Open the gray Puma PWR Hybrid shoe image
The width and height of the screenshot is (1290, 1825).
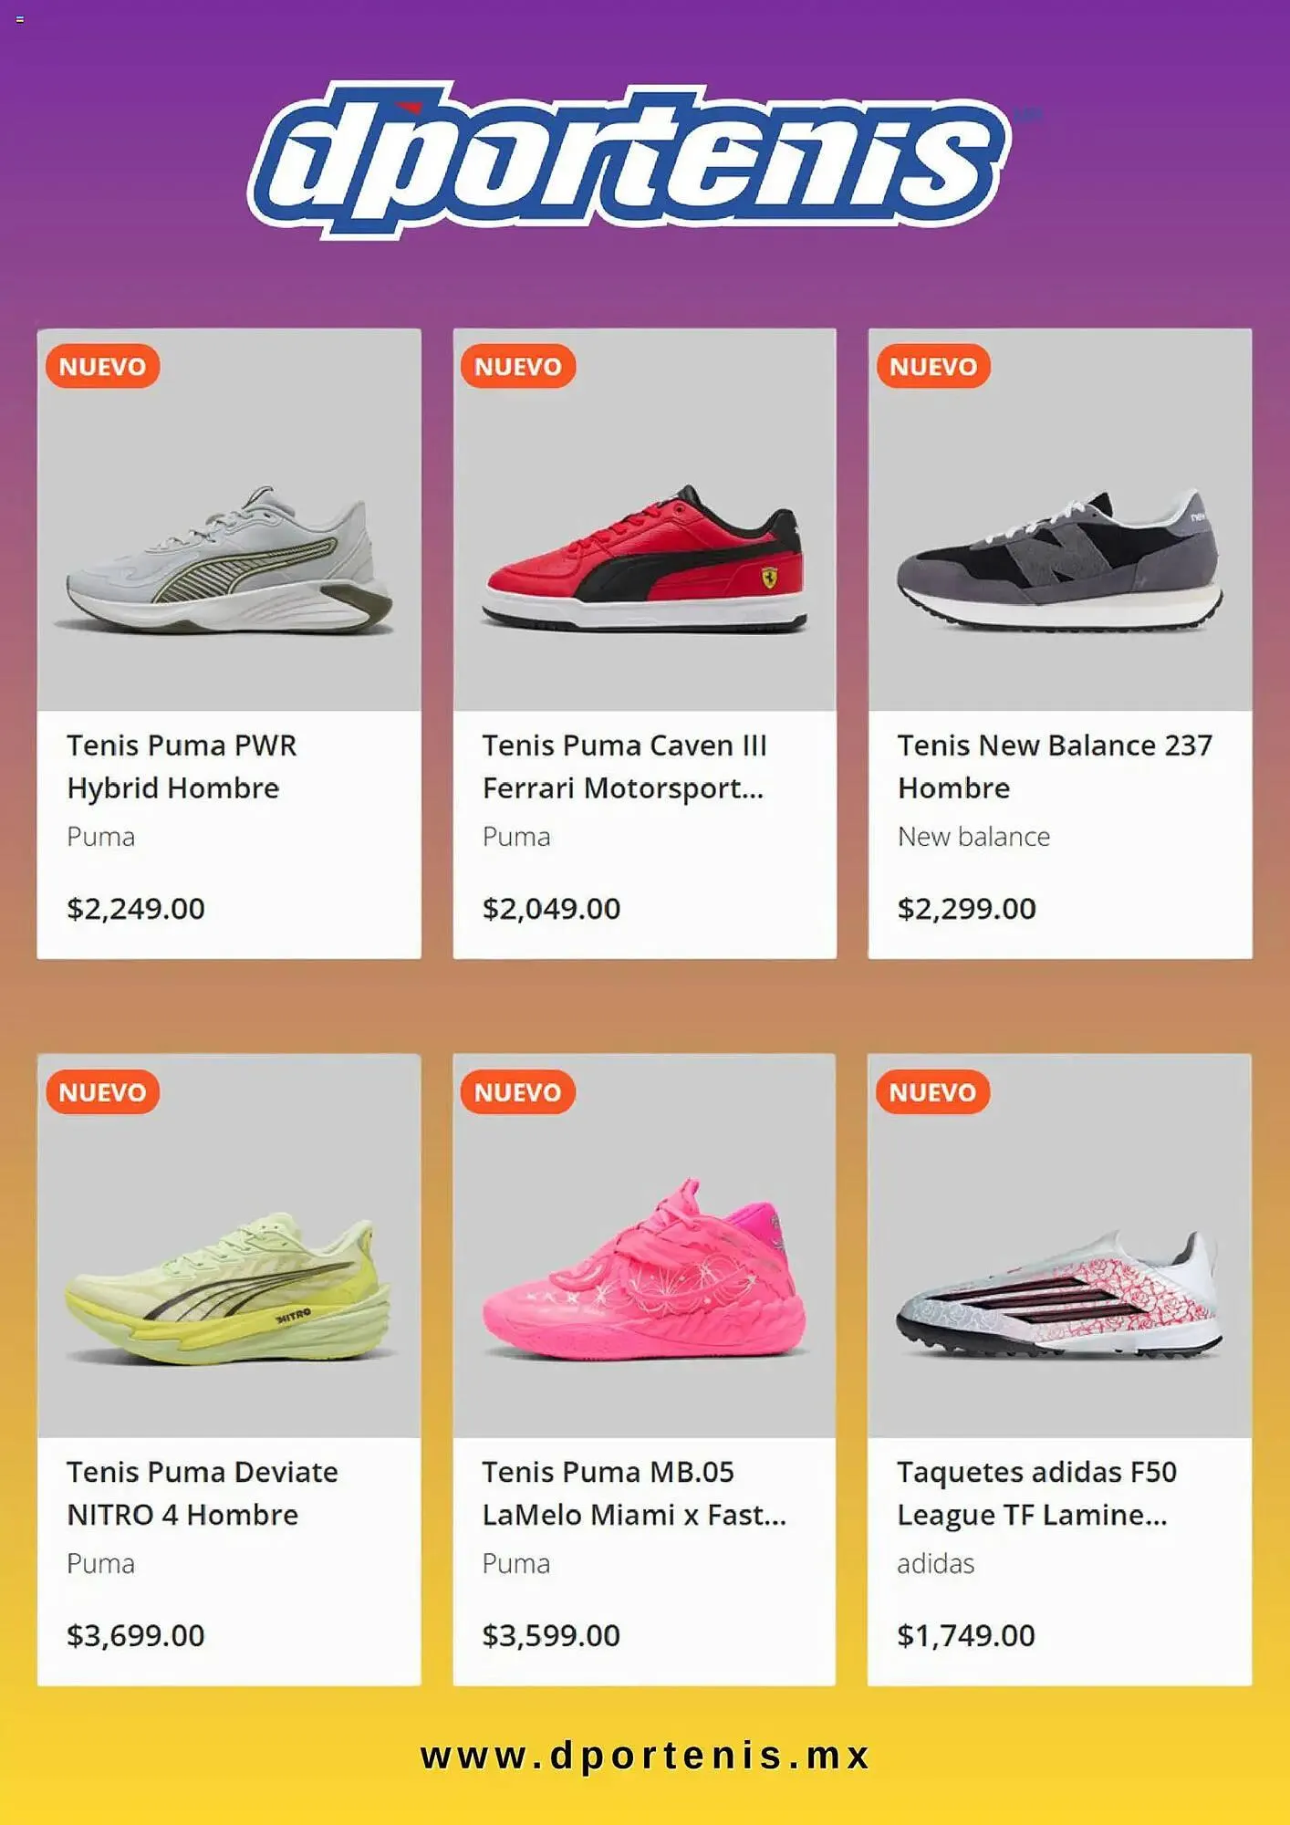(229, 563)
